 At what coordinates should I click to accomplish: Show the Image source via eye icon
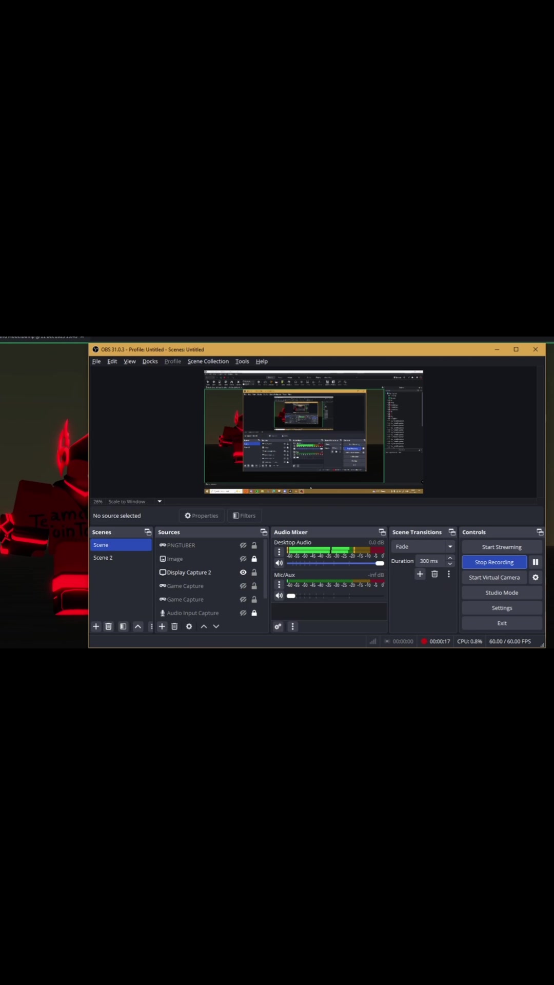click(243, 559)
